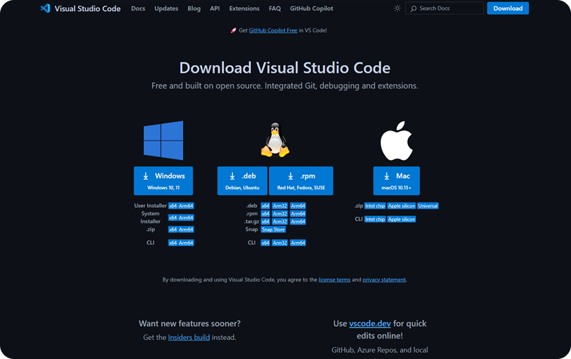This screenshot has width=571, height=359.
Task: Select x64 for Windows System Installer
Action: coord(173,218)
